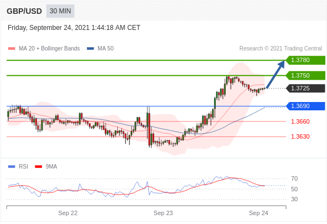Click the green 1.3750 resistance price tag
This screenshot has height=224, width=327.
coord(305,75)
